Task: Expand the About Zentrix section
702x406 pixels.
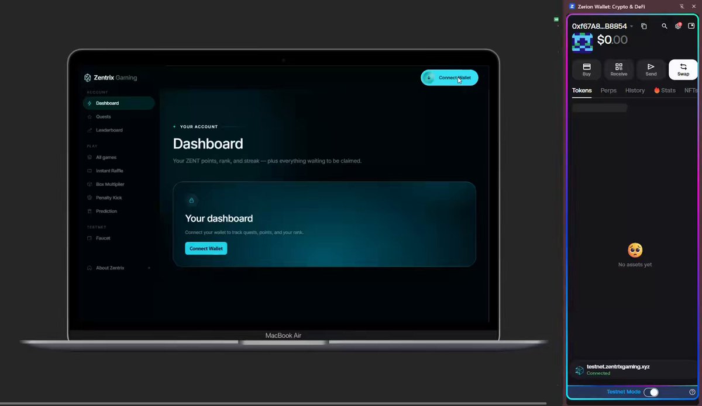Action: pos(118,268)
